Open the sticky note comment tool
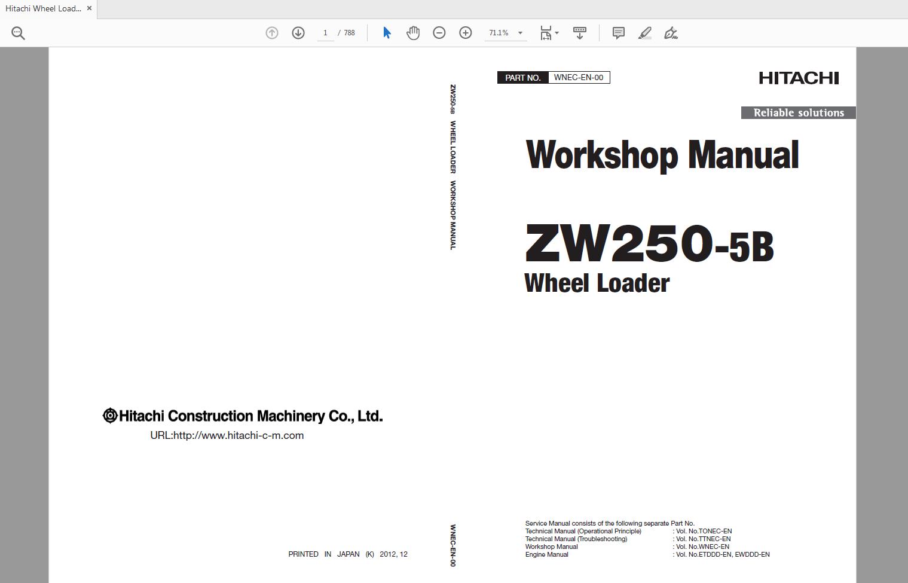 618,33
